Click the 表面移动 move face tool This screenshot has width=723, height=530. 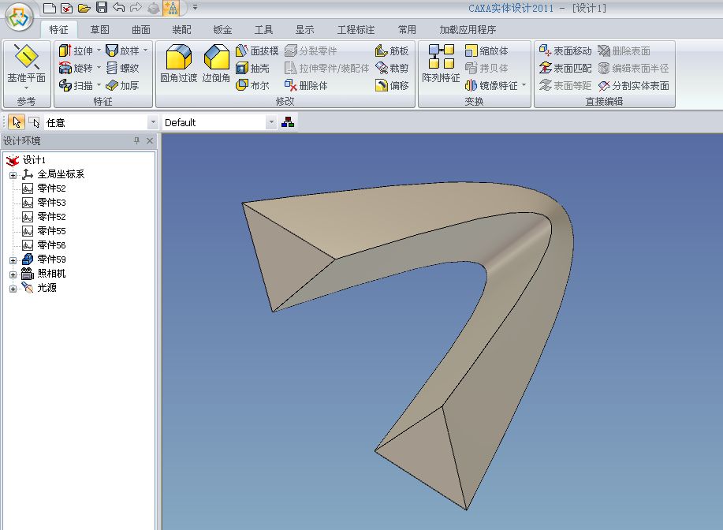click(565, 50)
